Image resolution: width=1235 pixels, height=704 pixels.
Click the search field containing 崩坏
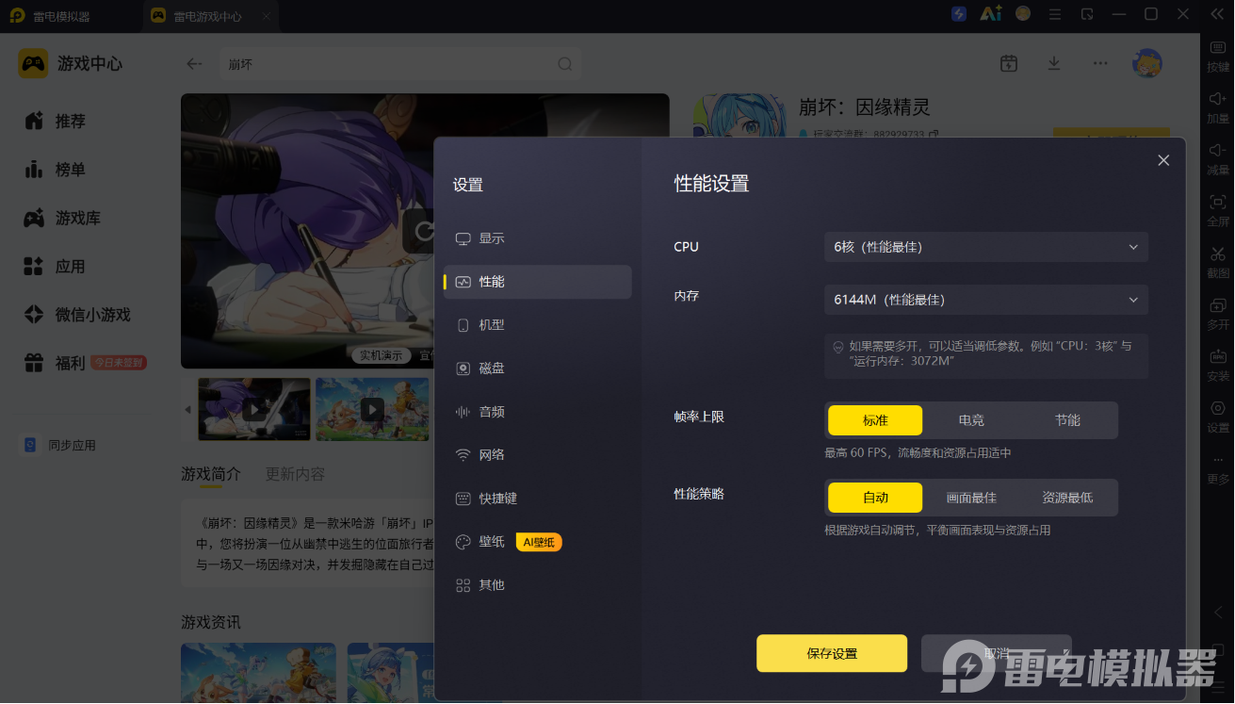400,64
